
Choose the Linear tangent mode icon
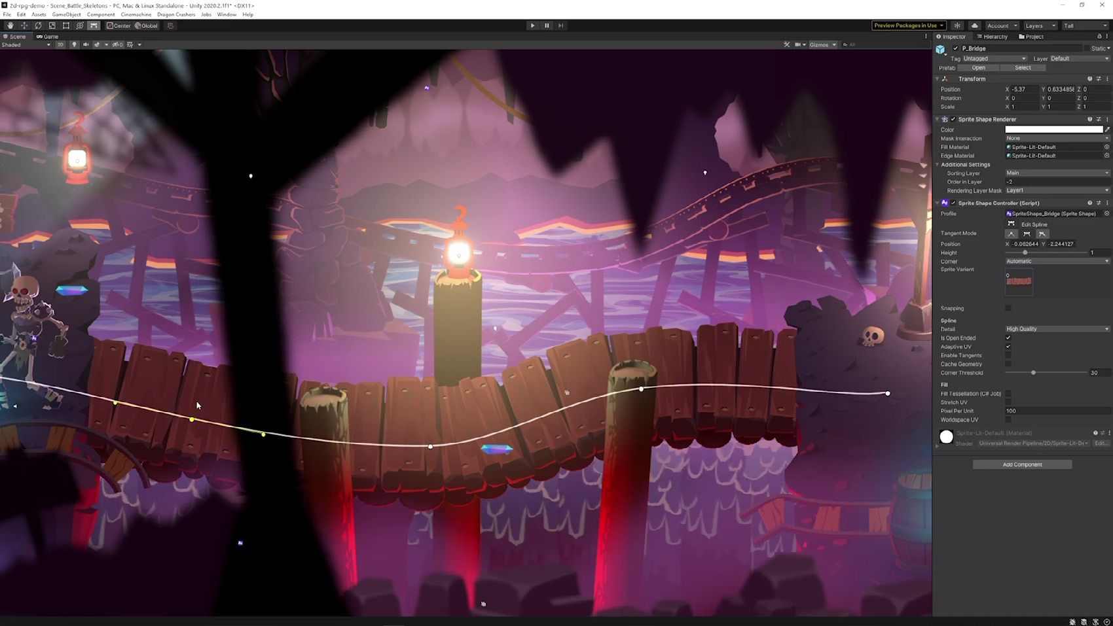point(1012,234)
